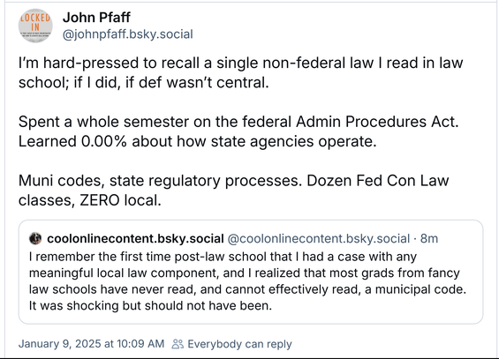
Task: Click the Muni codes paragraph
Action: tap(233, 191)
